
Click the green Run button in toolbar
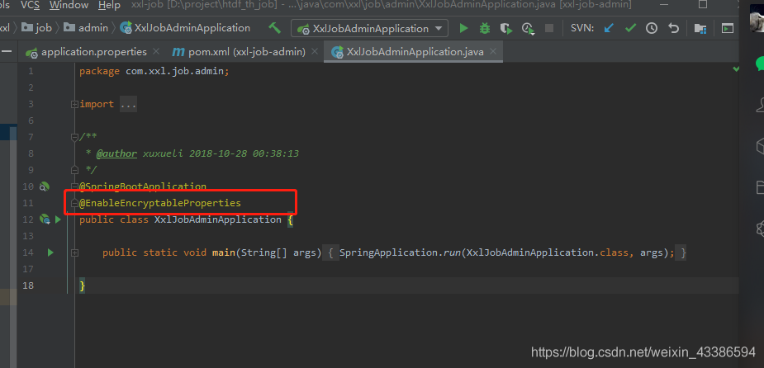pyautogui.click(x=463, y=28)
